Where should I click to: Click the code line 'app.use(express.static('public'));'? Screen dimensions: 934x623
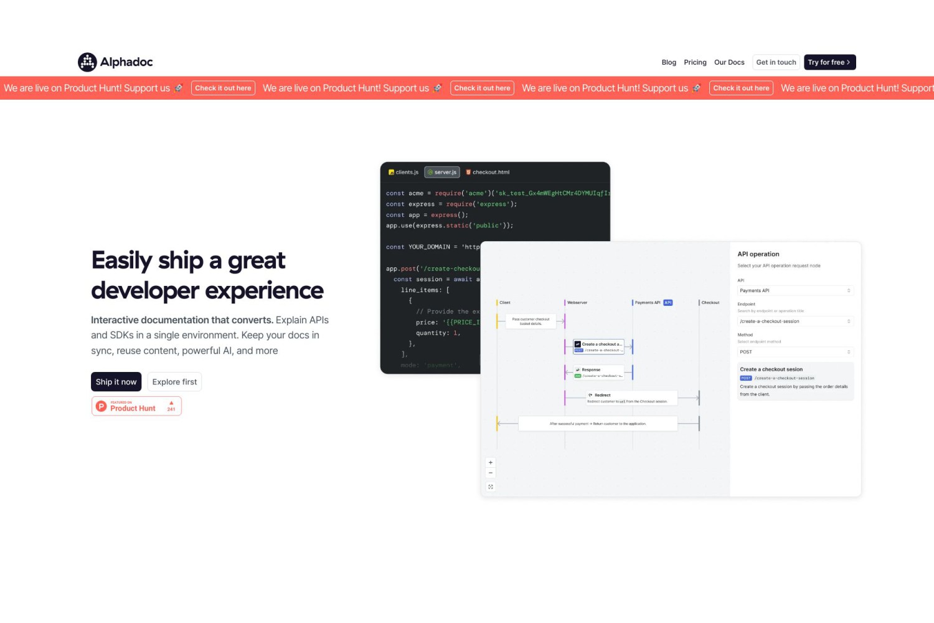[450, 226]
